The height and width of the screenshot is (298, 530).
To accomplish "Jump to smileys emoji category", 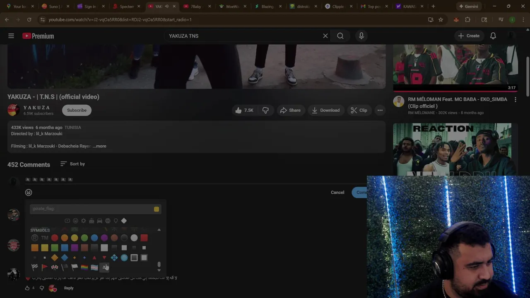I will 75,221.
